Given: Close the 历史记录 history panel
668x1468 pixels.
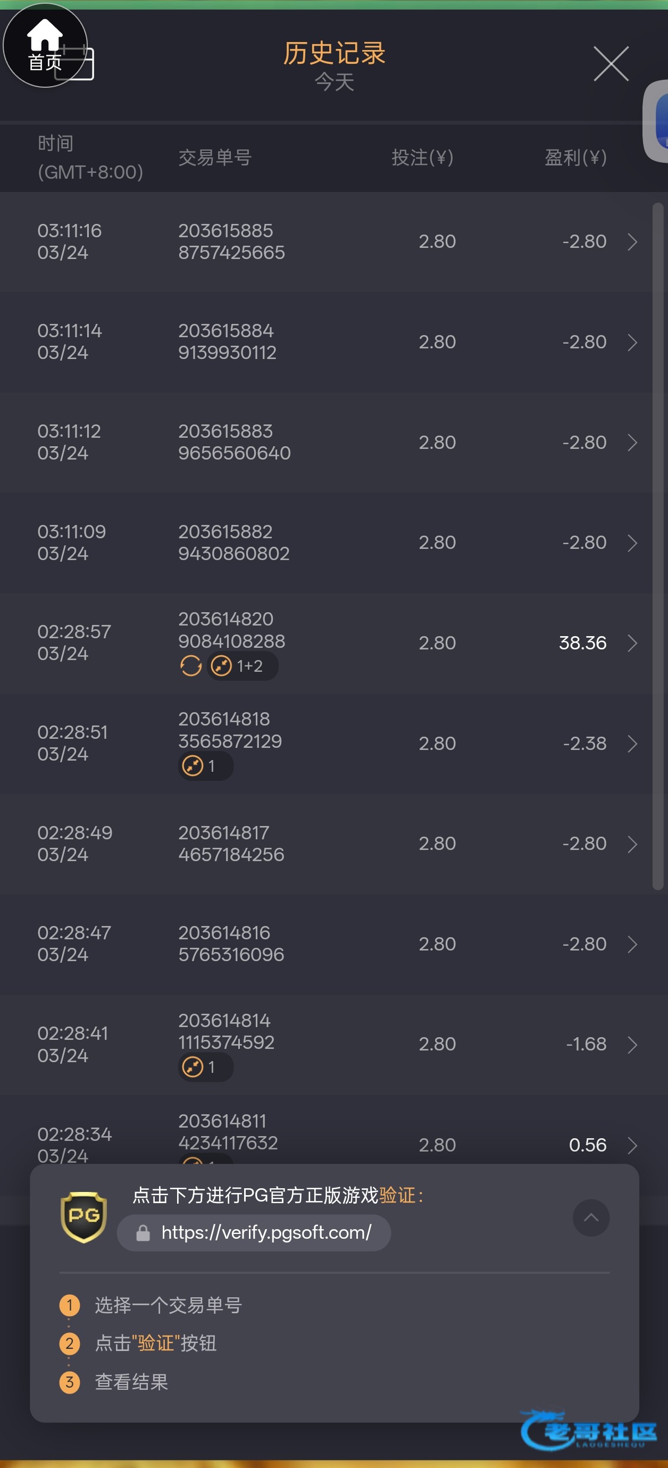Looking at the screenshot, I should click(x=611, y=64).
